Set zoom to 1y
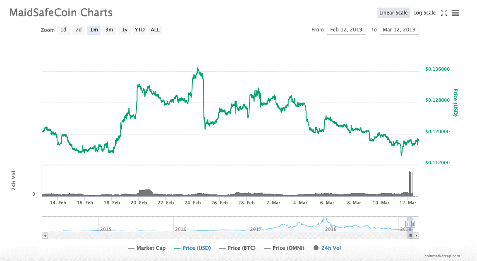Screen dimensions: 477x261 [125, 30]
